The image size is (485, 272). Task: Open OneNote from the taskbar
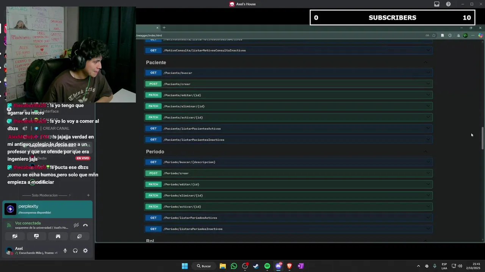point(300,266)
